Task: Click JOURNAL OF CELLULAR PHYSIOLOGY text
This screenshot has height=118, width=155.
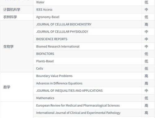Action: [62, 32]
